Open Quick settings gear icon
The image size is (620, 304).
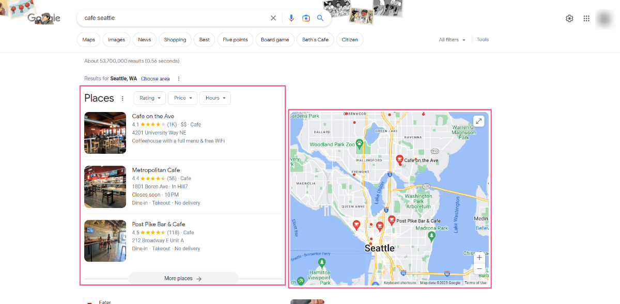pos(569,19)
